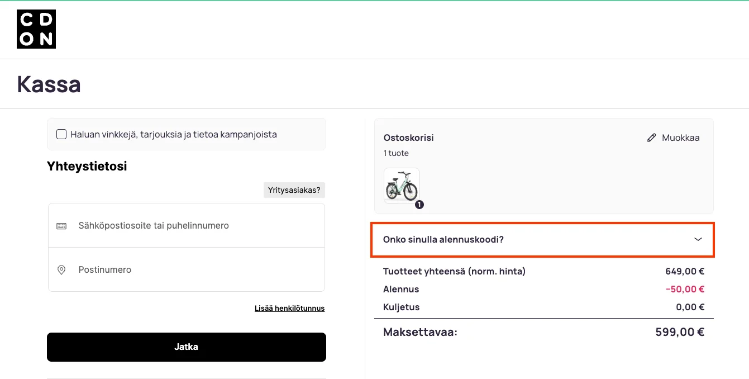Click the Kassa page heading

(x=49, y=84)
